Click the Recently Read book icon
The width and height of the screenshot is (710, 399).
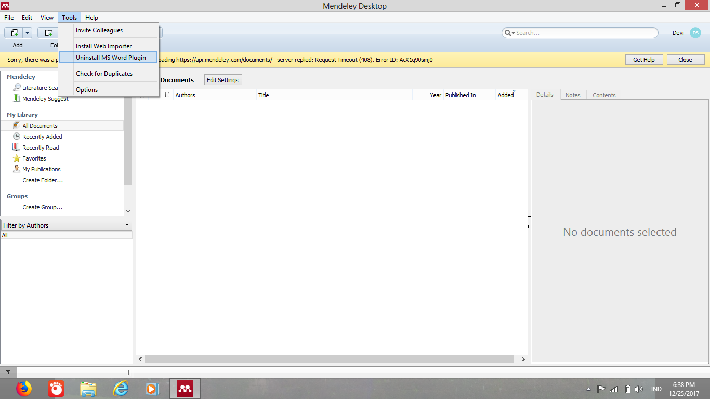(17, 147)
